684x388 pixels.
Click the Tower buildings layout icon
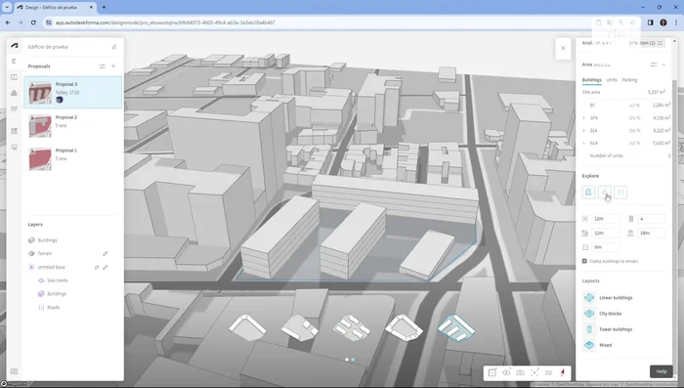tap(589, 329)
